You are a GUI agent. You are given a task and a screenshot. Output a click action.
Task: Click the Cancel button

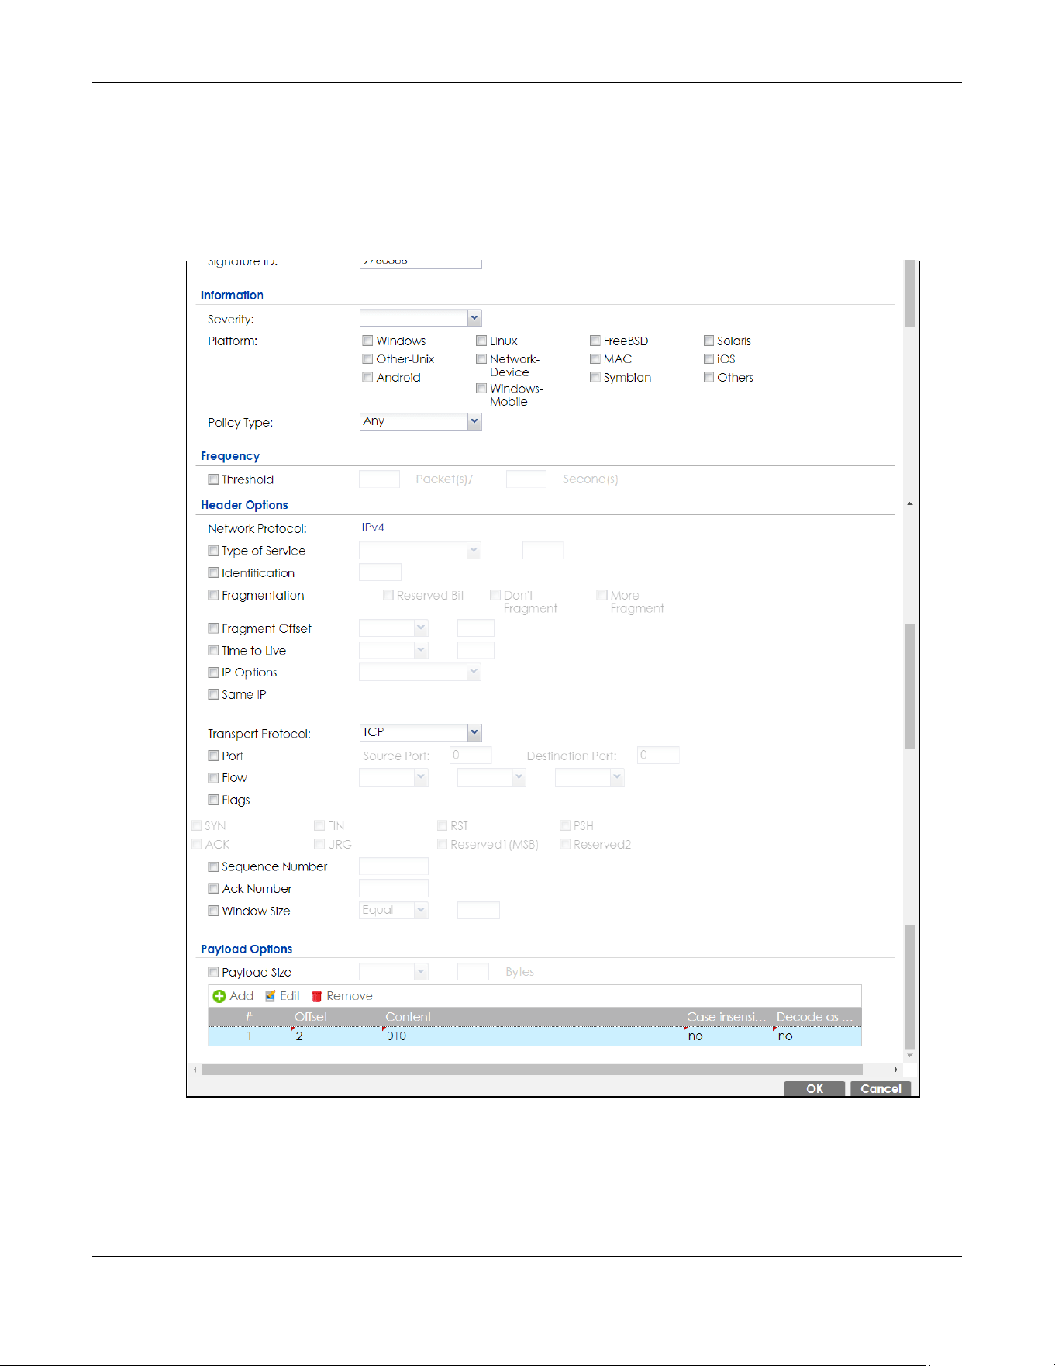pyautogui.click(x=881, y=1088)
